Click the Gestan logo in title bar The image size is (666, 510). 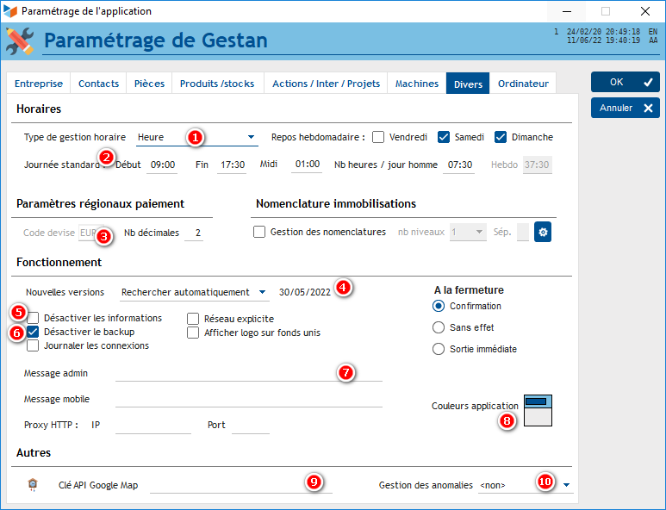point(9,11)
